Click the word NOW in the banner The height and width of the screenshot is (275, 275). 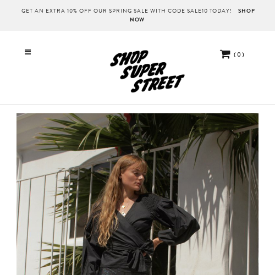click(137, 20)
